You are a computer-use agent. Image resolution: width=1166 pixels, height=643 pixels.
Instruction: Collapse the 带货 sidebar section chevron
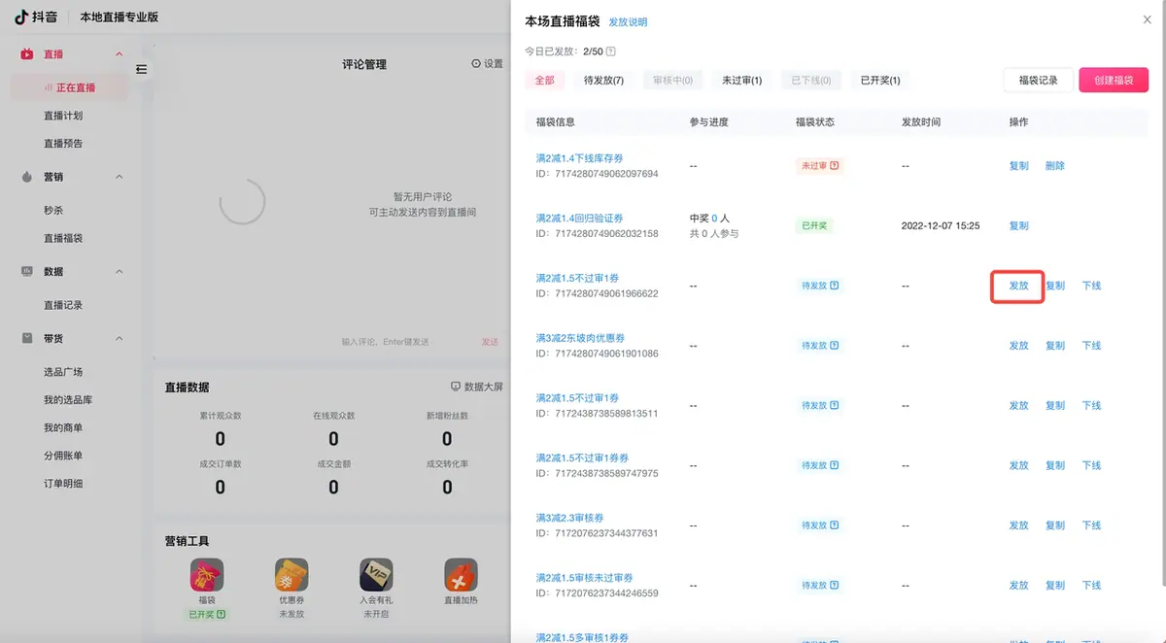click(x=120, y=338)
